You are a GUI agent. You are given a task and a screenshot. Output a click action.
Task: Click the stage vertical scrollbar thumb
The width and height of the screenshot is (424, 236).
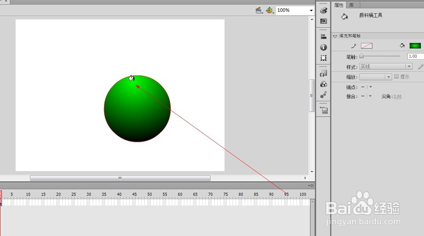tap(312, 95)
